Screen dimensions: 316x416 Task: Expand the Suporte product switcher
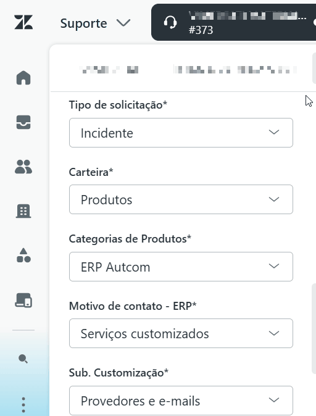(x=95, y=23)
